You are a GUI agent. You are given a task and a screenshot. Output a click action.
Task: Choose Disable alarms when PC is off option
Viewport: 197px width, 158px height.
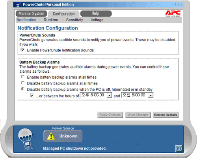[x=23, y=89]
